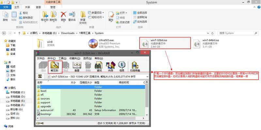Select the win7-64bit.iso file
Viewport: 261px width, 130px height.
pyautogui.click(x=207, y=44)
